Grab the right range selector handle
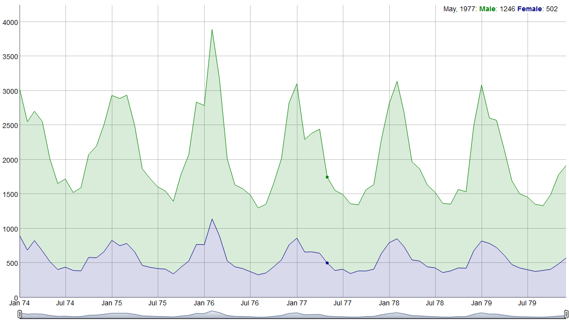The height and width of the screenshot is (321, 569). [x=566, y=314]
